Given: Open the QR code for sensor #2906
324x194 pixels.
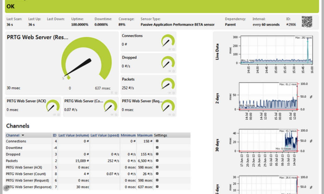Looking at the screenshot, I should (x=307, y=22).
